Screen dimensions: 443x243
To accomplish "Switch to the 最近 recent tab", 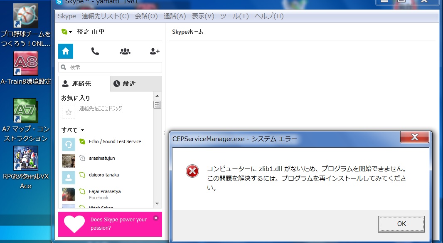I will pos(136,84).
